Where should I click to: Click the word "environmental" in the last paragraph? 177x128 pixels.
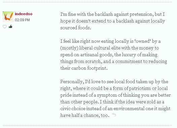pos(129,108)
